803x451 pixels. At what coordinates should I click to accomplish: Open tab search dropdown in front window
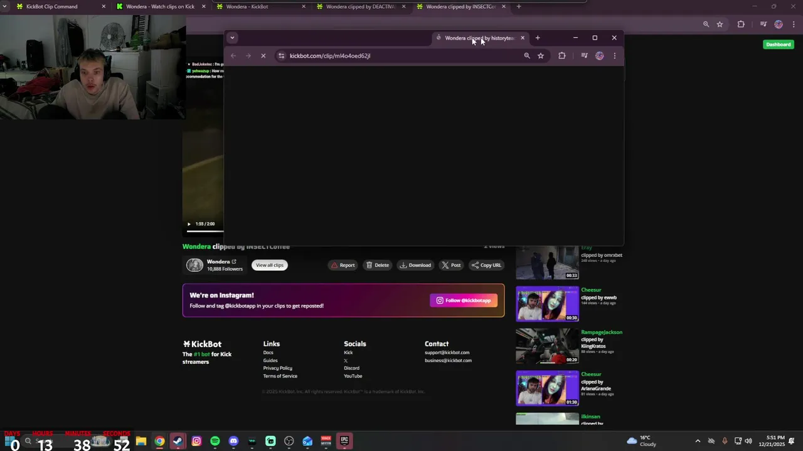tap(232, 38)
